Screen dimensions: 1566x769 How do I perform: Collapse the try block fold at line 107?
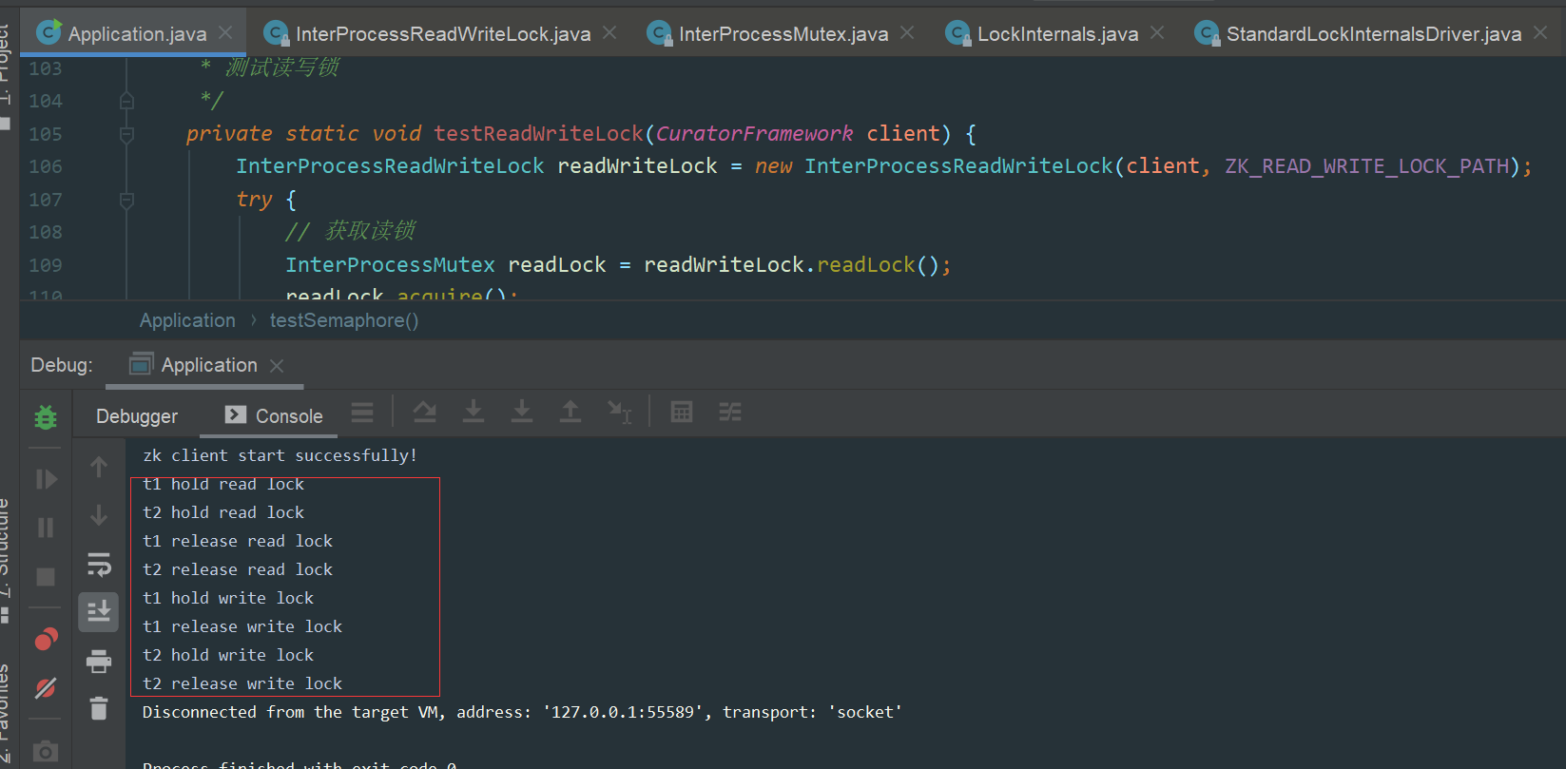126,200
